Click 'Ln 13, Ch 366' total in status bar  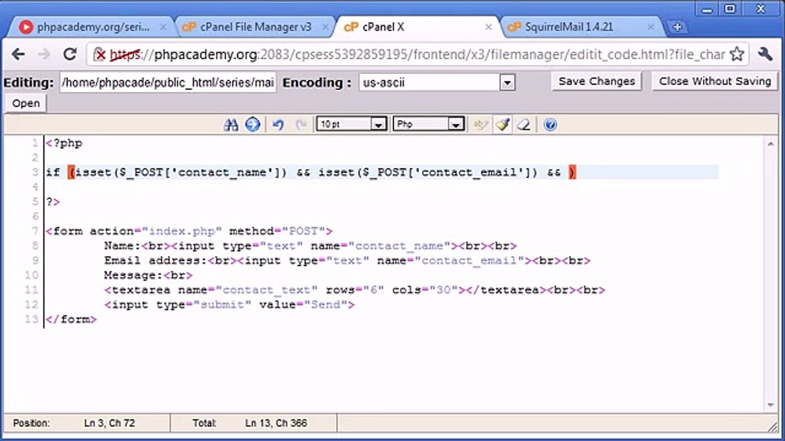276,423
